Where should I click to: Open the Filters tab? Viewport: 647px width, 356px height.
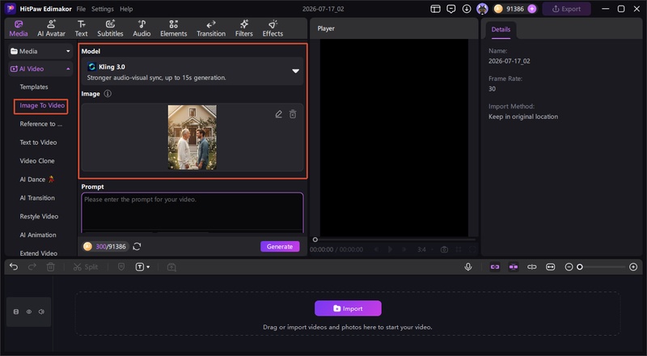coord(244,28)
